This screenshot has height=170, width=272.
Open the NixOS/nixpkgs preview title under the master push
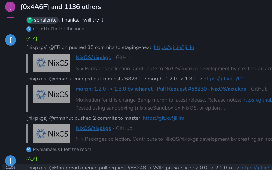click(x=93, y=128)
